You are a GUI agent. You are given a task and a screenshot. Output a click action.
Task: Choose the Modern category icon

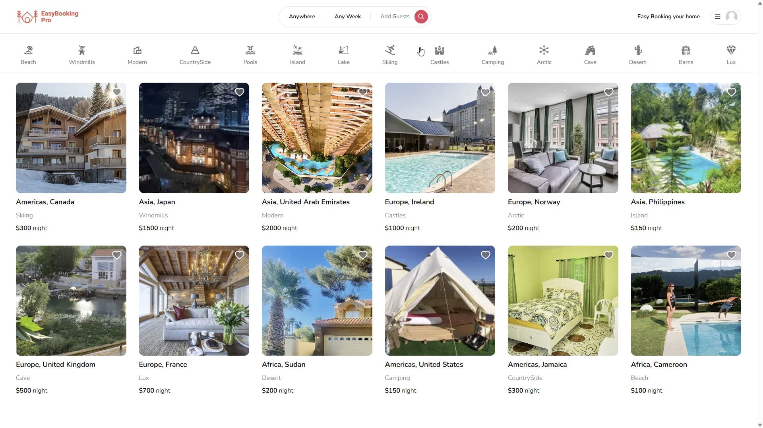tap(137, 50)
